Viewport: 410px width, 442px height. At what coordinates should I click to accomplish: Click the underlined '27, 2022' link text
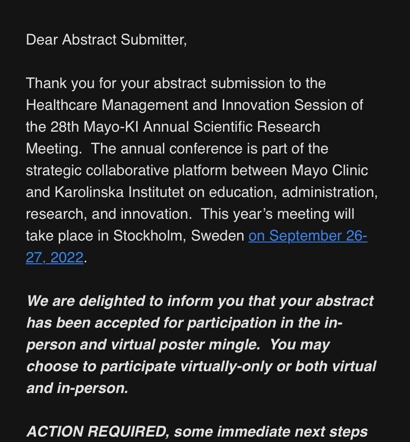tap(54, 258)
